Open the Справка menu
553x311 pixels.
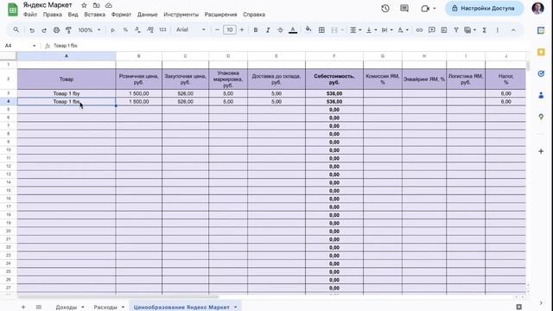pos(254,15)
